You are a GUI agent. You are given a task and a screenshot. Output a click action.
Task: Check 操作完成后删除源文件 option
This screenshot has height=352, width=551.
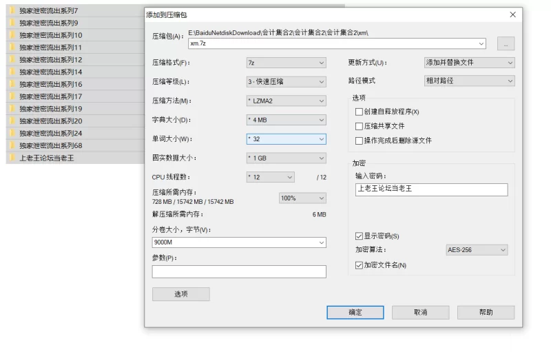[359, 141]
